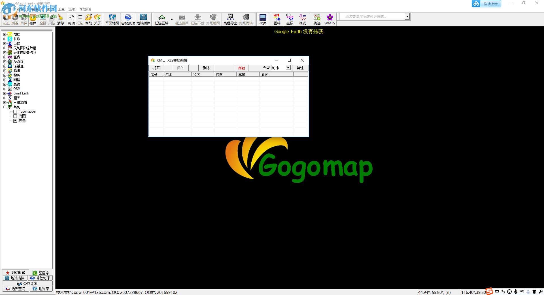Click the 框选下载 download toolbar icon
The image size is (544, 295).
pos(197,19)
